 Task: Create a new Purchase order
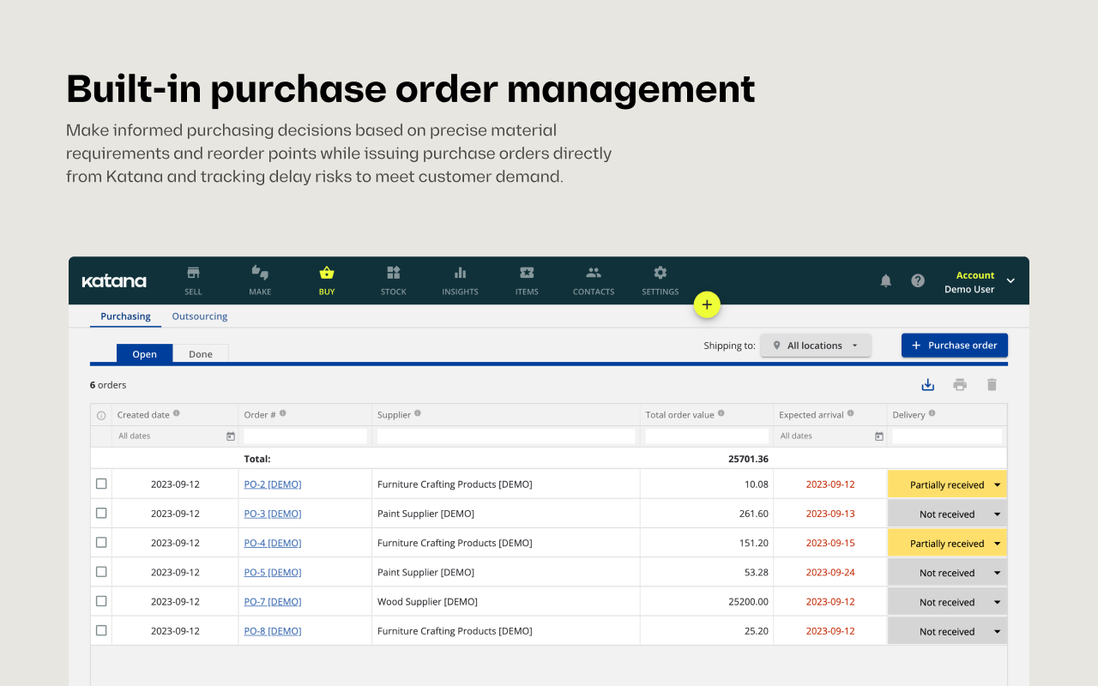(x=955, y=346)
